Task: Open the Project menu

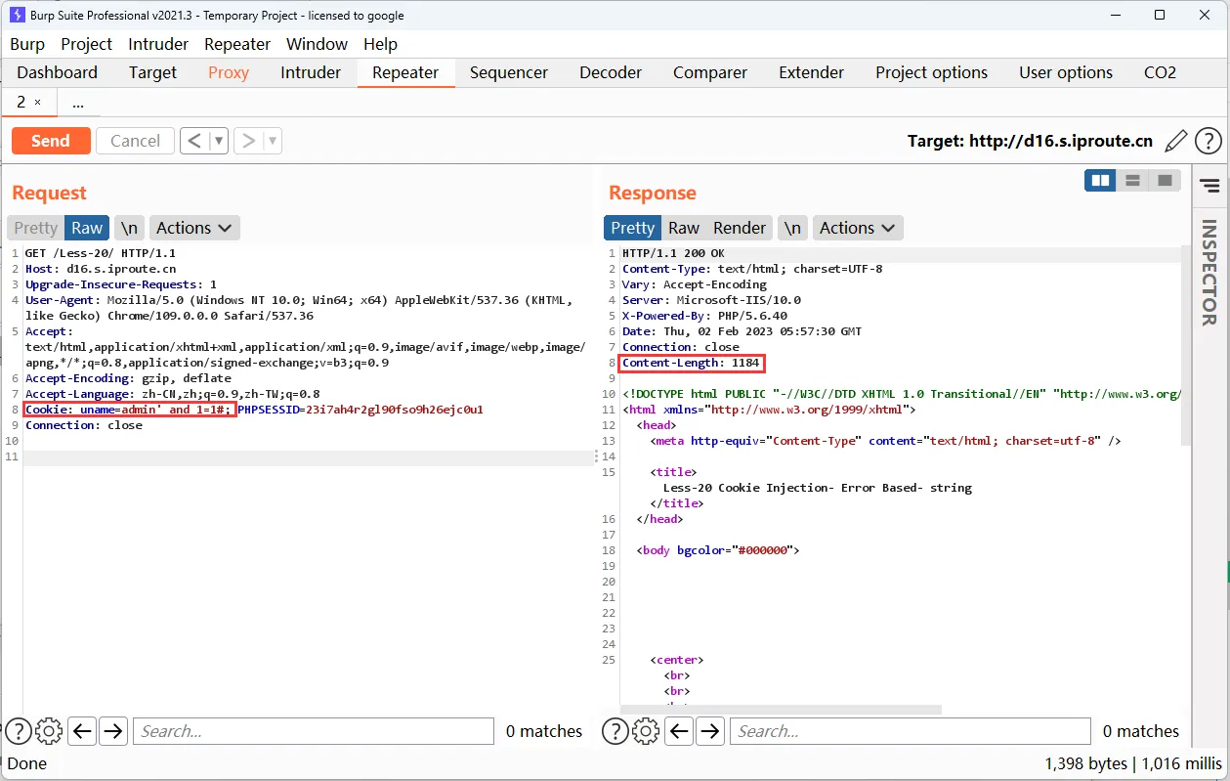Action: click(86, 44)
